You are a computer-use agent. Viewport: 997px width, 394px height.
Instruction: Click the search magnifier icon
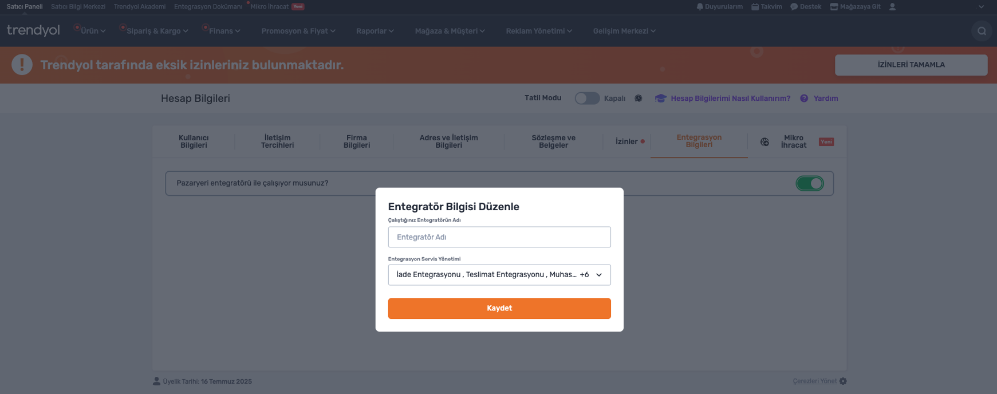(982, 31)
